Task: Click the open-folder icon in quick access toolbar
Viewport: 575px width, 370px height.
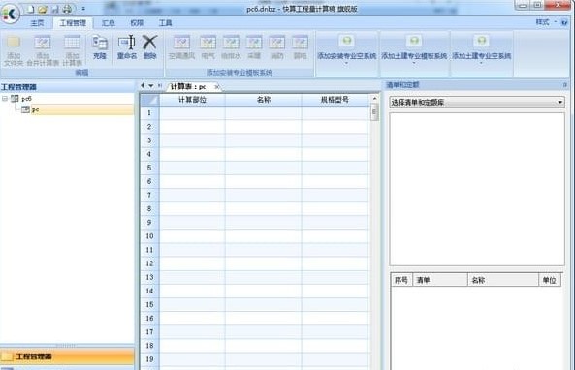Action: pos(43,9)
